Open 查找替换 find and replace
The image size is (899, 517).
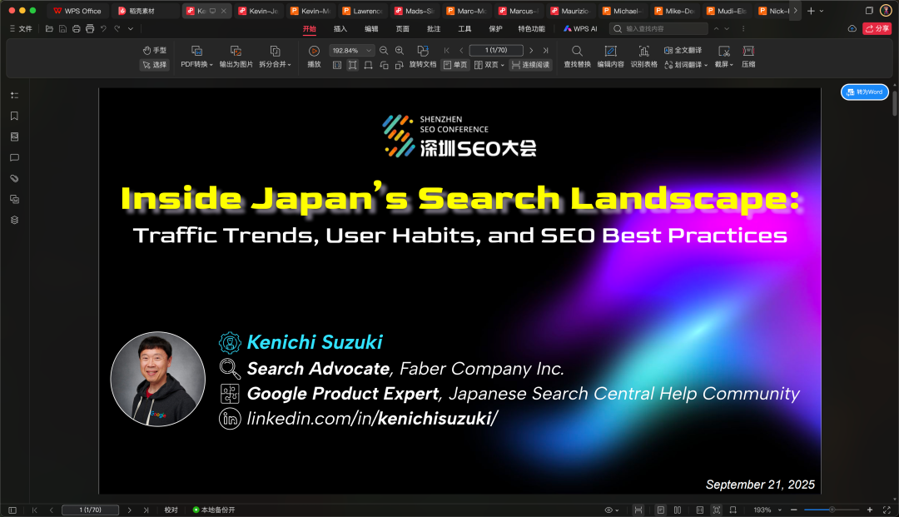coord(577,57)
